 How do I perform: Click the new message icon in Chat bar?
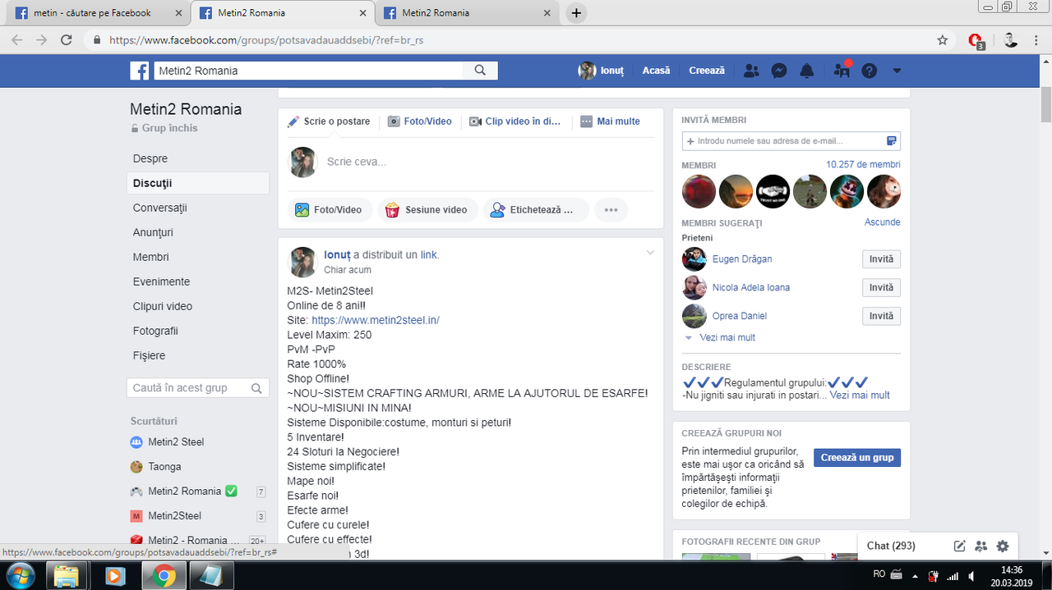pos(959,546)
